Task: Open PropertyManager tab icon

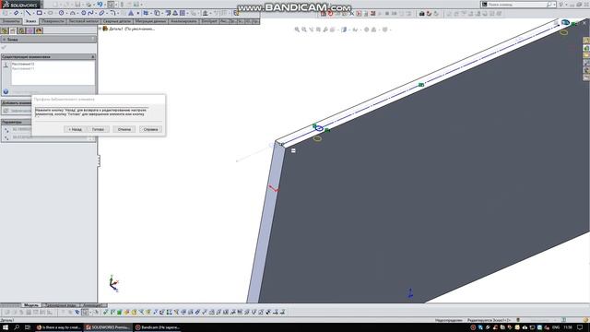Action: [13, 30]
